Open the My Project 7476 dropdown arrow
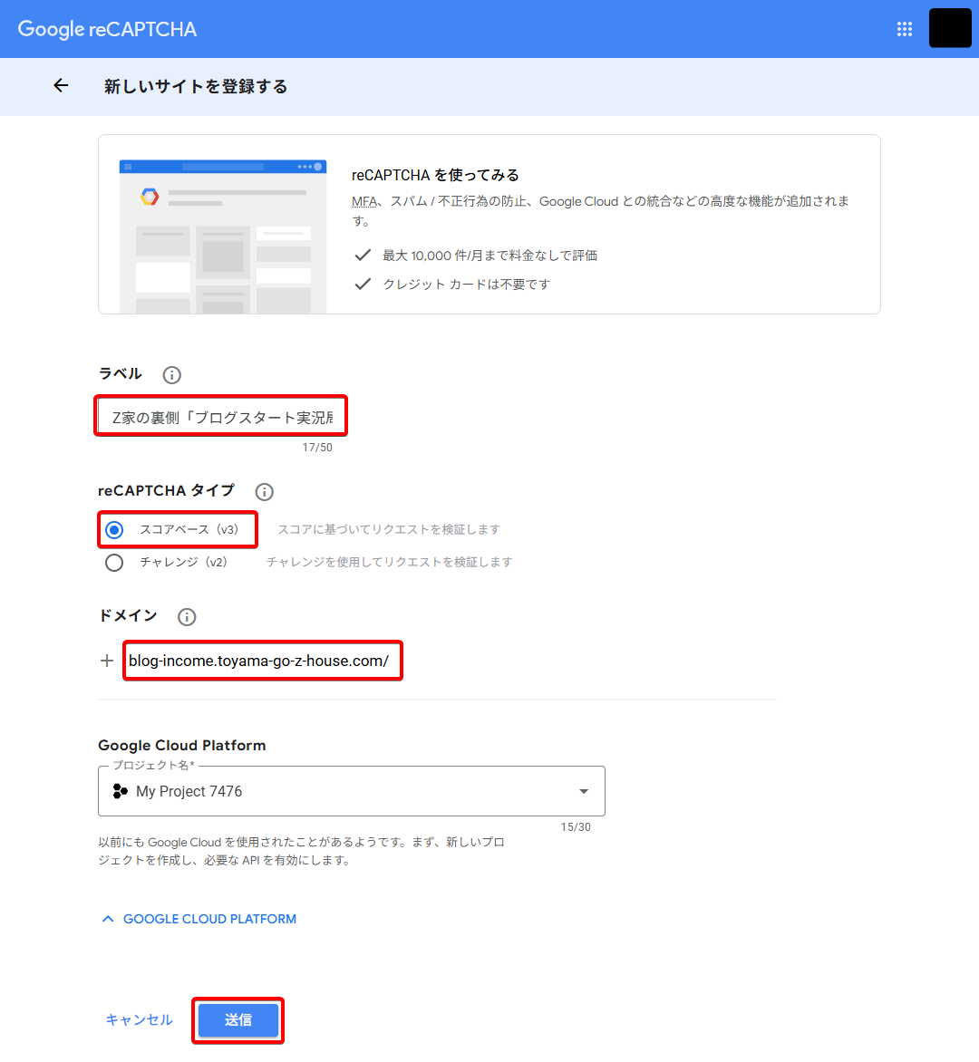 pos(584,791)
